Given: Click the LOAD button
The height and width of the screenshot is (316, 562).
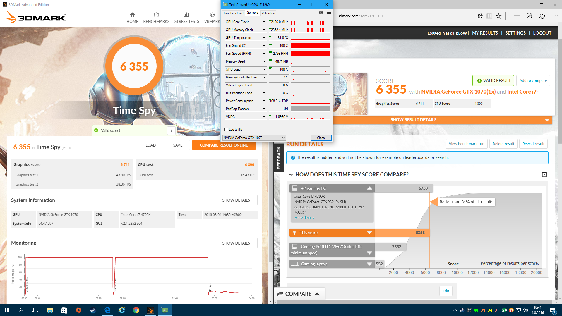Looking at the screenshot, I should [x=150, y=145].
